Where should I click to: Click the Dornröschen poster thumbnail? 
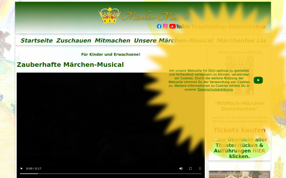[x=239, y=75]
